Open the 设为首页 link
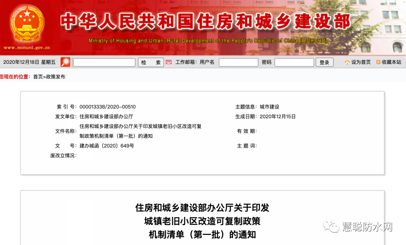Viewport: 406px width, 245px height. point(361,62)
